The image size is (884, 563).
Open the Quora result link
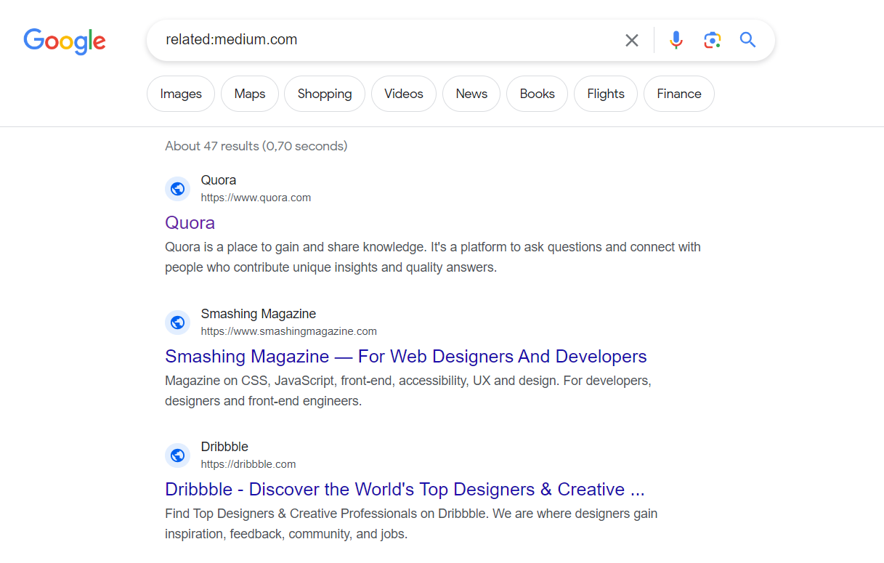pyautogui.click(x=190, y=222)
